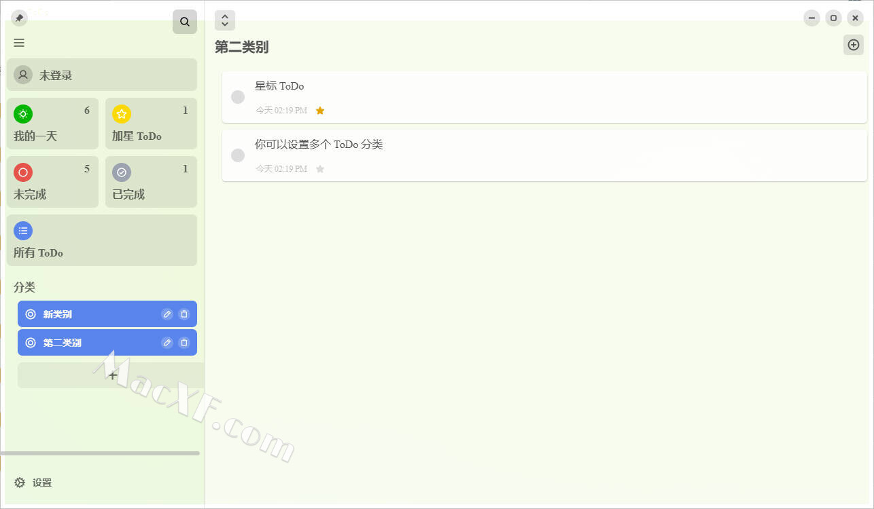Delete the 第二类别 category with trash icon
This screenshot has height=509, width=874.
pos(183,343)
